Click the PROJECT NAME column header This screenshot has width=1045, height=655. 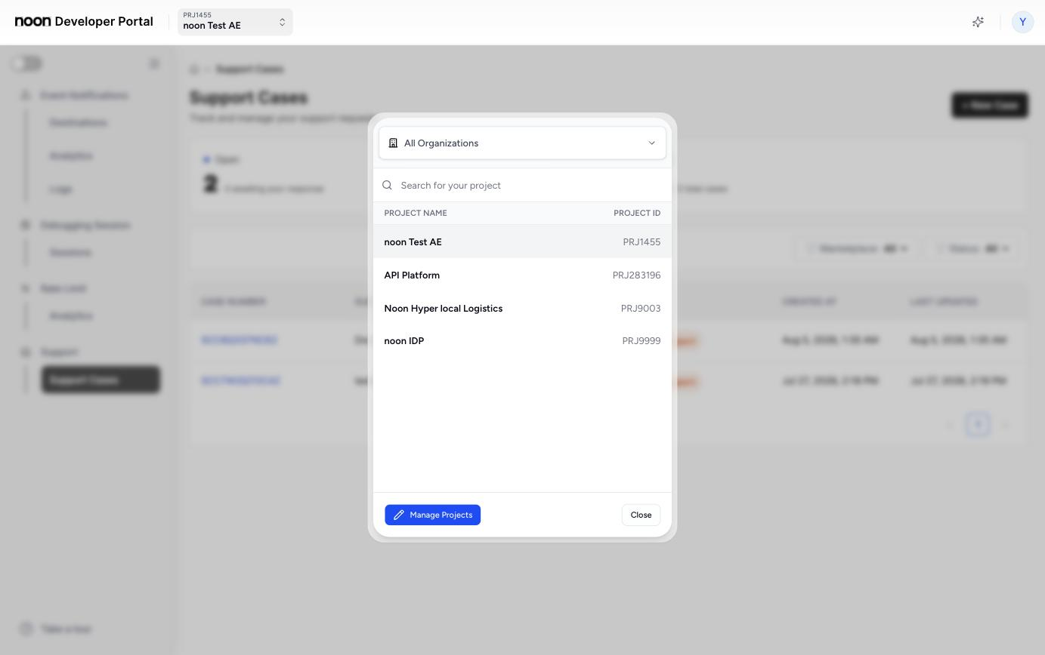click(x=416, y=213)
